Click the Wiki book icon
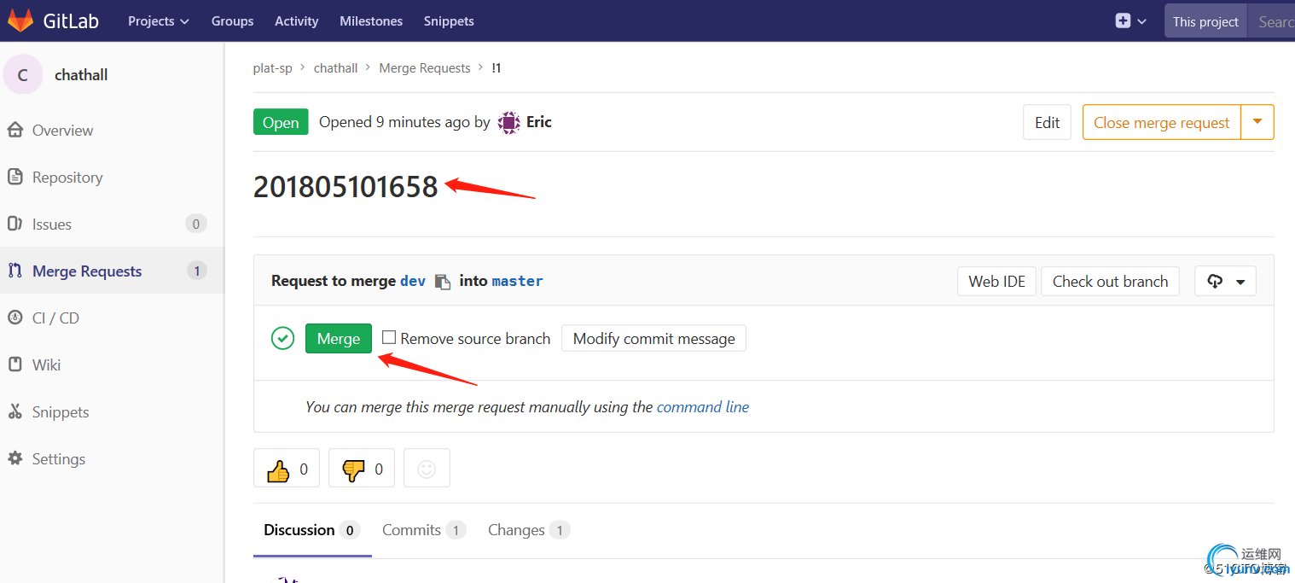Screen dimensions: 1295x583 (x=15, y=364)
